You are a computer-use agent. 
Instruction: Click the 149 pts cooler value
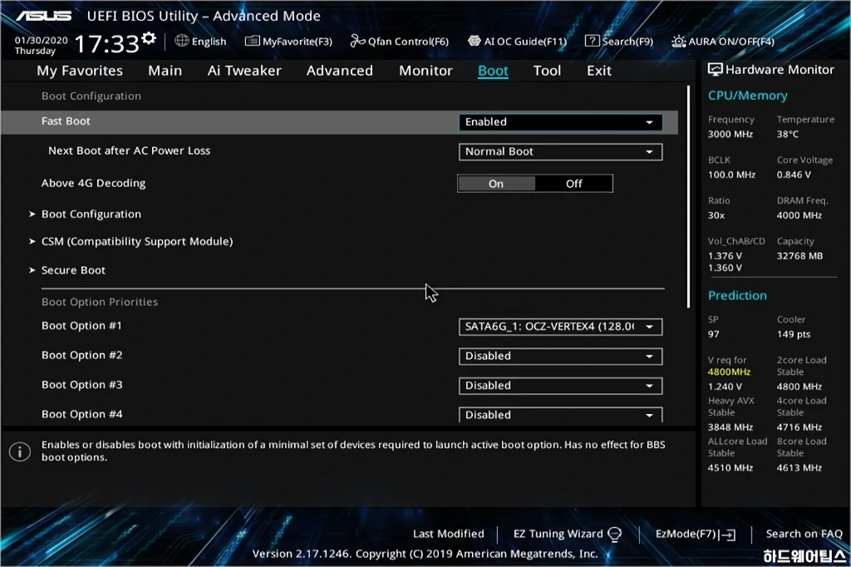(794, 334)
